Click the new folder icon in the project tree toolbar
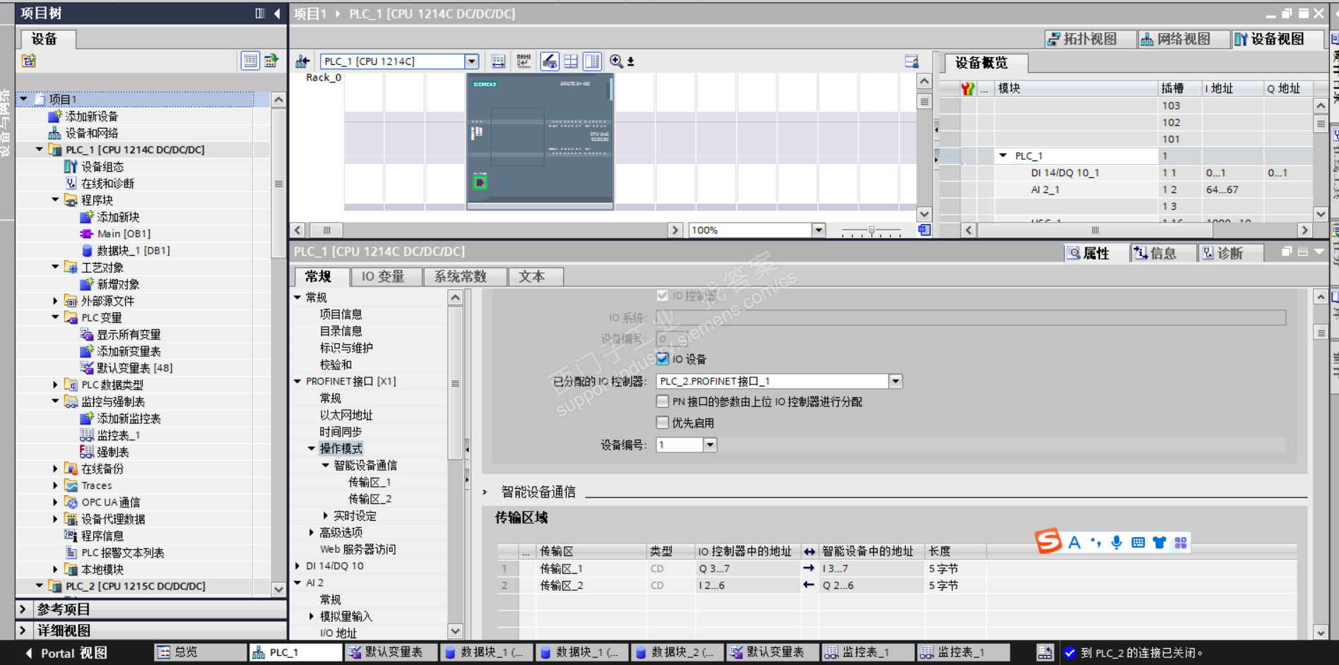1339x665 pixels. pyautogui.click(x=29, y=61)
